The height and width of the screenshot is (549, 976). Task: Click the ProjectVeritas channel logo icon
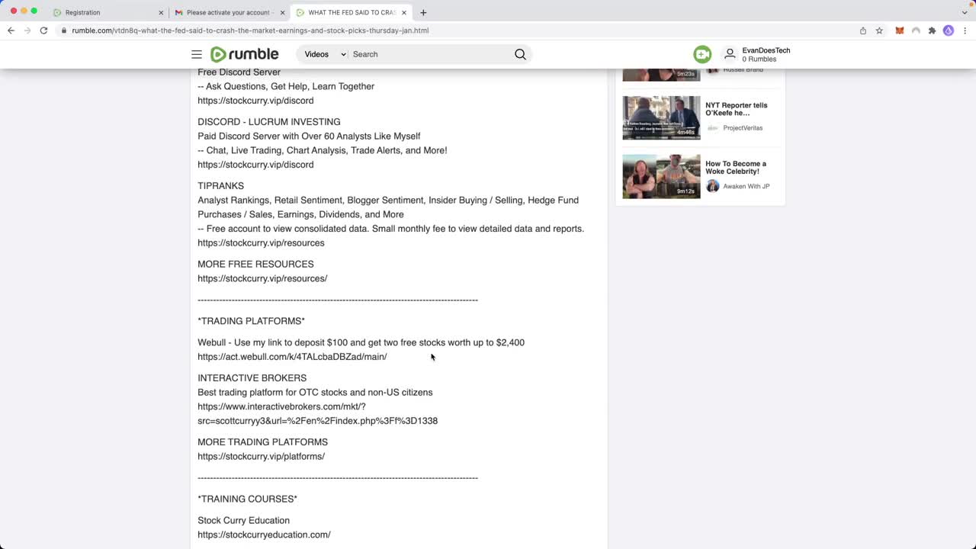point(713,128)
